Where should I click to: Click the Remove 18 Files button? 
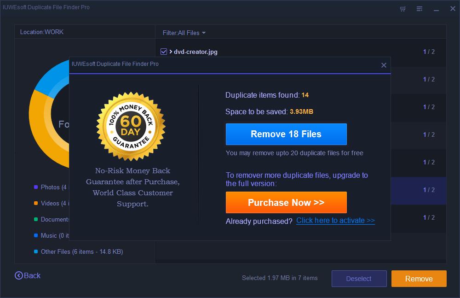(286, 134)
